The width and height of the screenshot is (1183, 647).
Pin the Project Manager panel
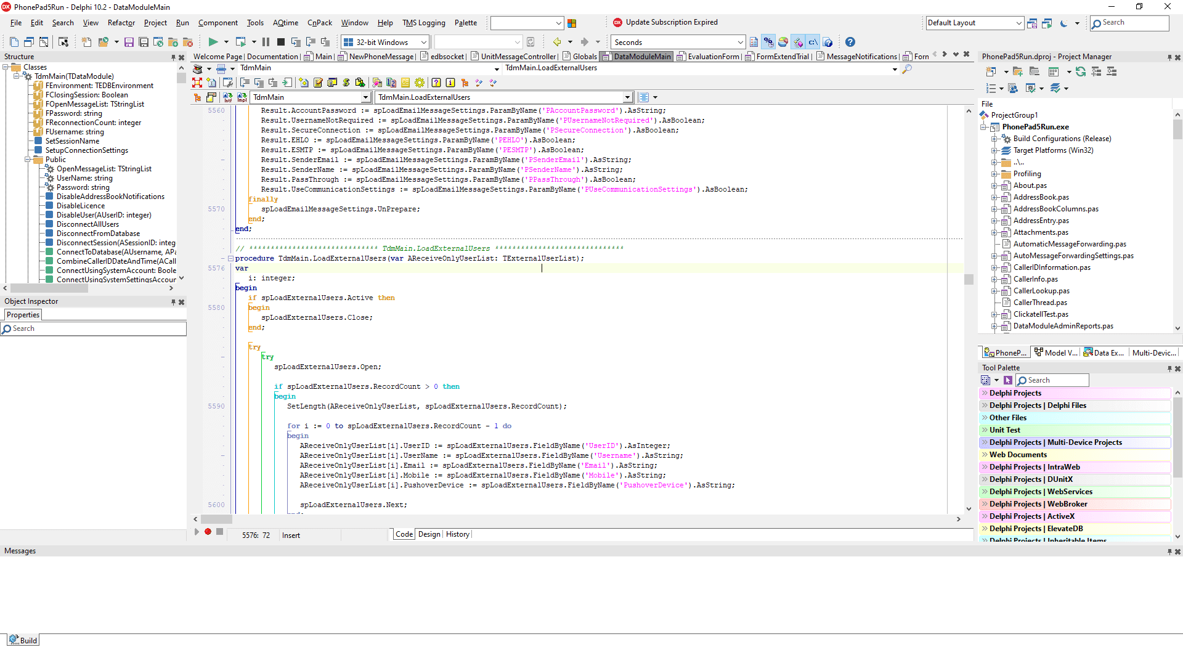click(x=1169, y=57)
